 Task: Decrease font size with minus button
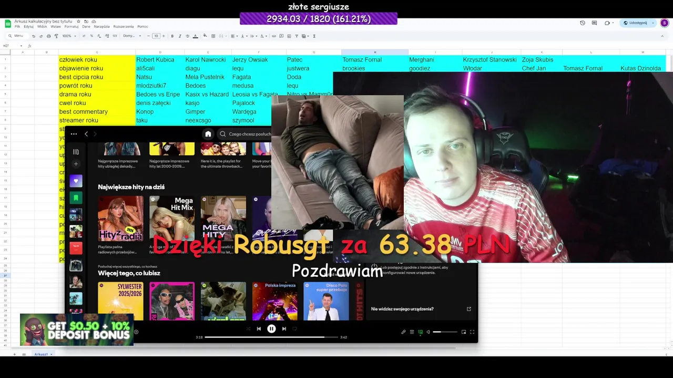pos(148,36)
